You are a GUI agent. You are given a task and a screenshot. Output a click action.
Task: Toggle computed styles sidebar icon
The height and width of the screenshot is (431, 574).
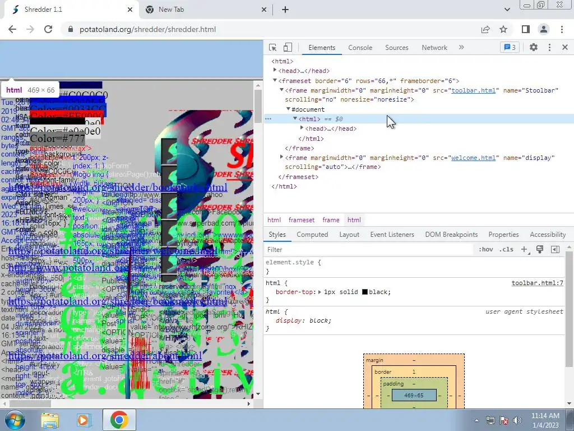point(555,250)
